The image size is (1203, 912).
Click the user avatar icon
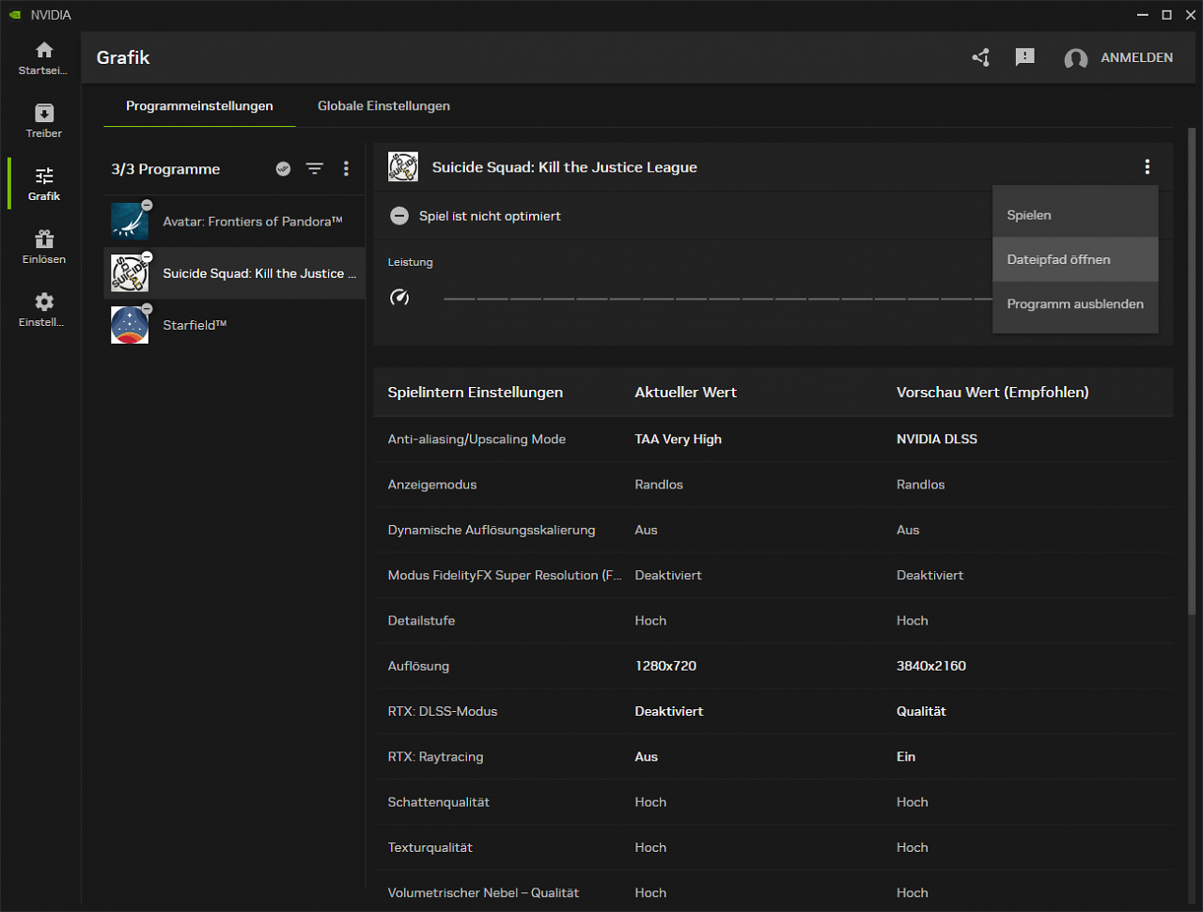click(x=1075, y=58)
